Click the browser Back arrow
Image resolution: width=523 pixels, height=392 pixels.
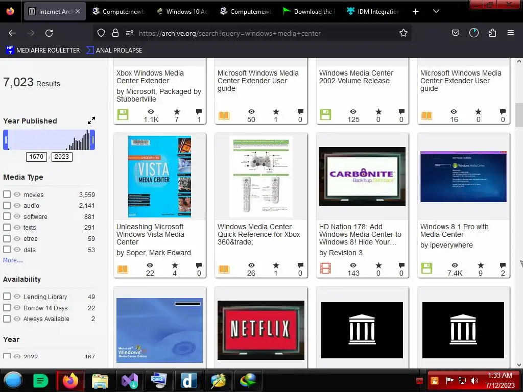(12, 33)
